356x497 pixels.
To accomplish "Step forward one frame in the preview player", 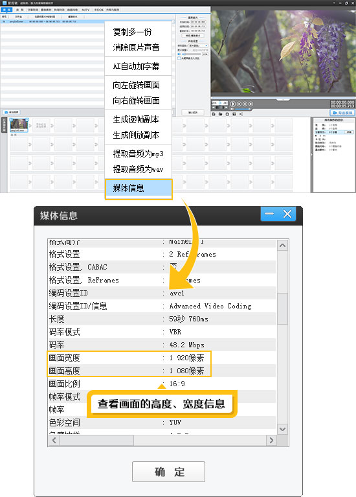I will coord(250,104).
